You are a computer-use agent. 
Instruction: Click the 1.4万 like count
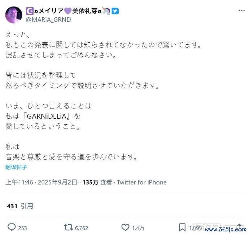coord(139,228)
